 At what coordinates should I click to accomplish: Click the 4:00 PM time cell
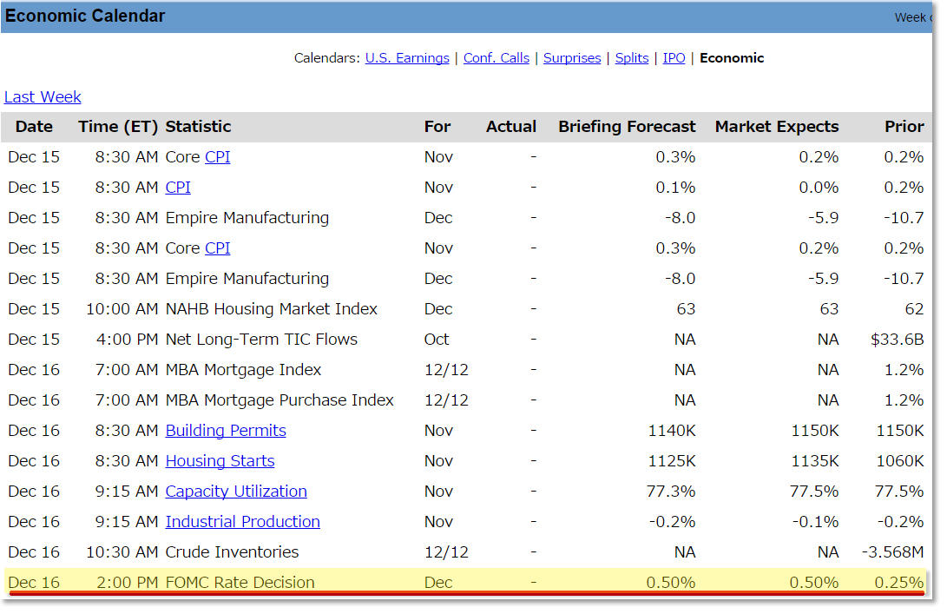(x=127, y=339)
